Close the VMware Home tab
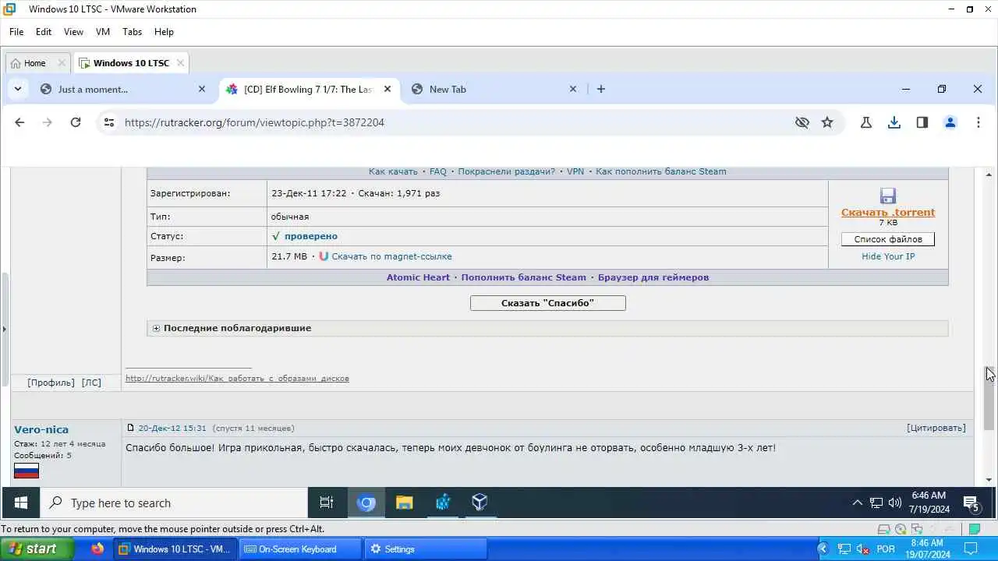The height and width of the screenshot is (561, 998). (x=62, y=63)
